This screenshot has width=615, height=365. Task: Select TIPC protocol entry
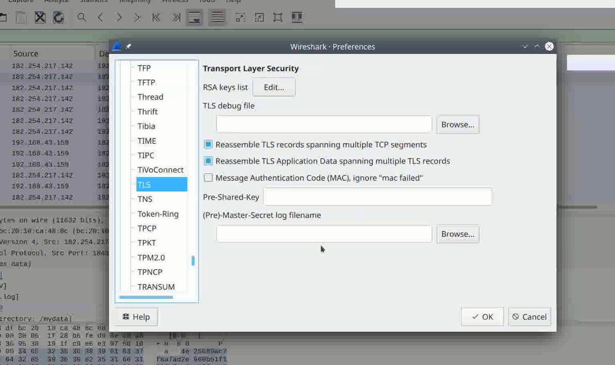146,155
